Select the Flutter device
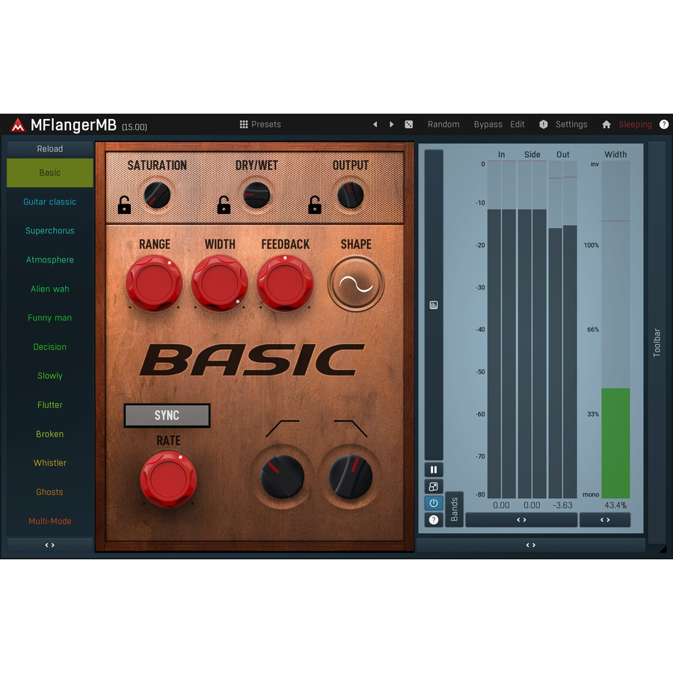 pyautogui.click(x=50, y=405)
